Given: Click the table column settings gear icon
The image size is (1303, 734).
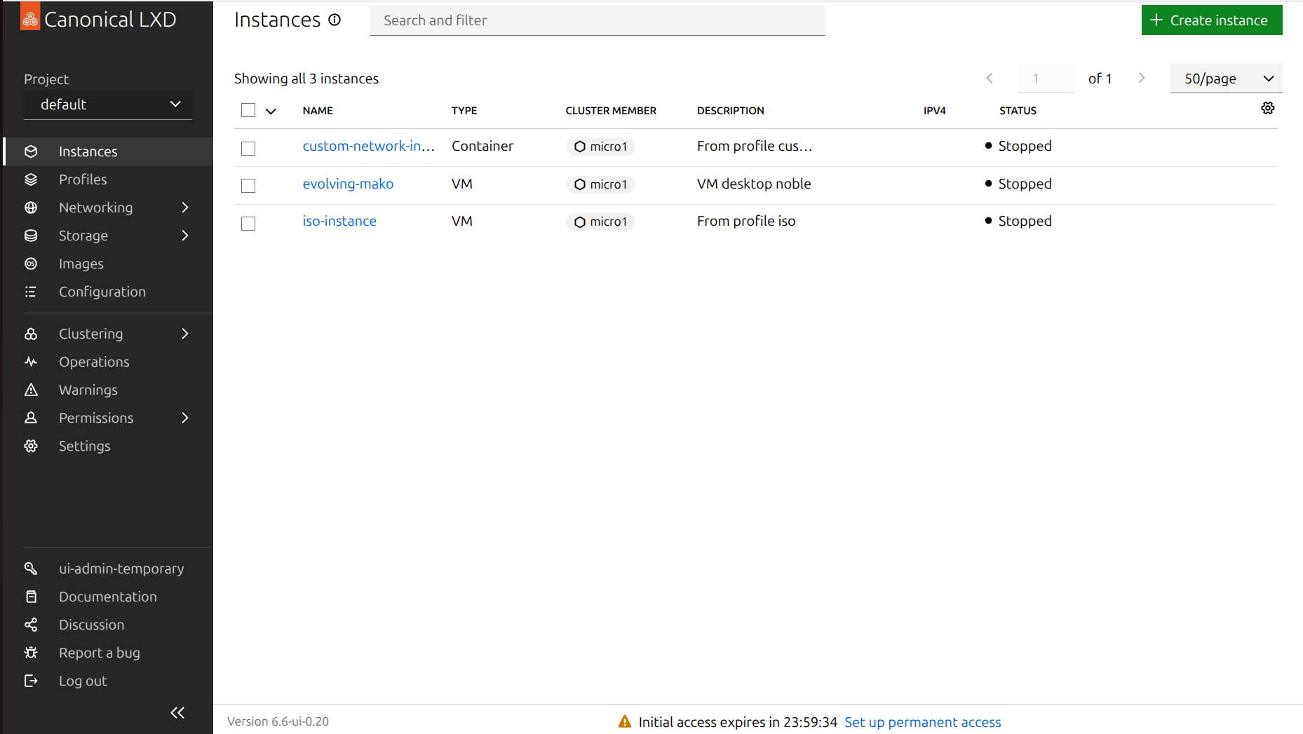Looking at the screenshot, I should click(x=1267, y=108).
